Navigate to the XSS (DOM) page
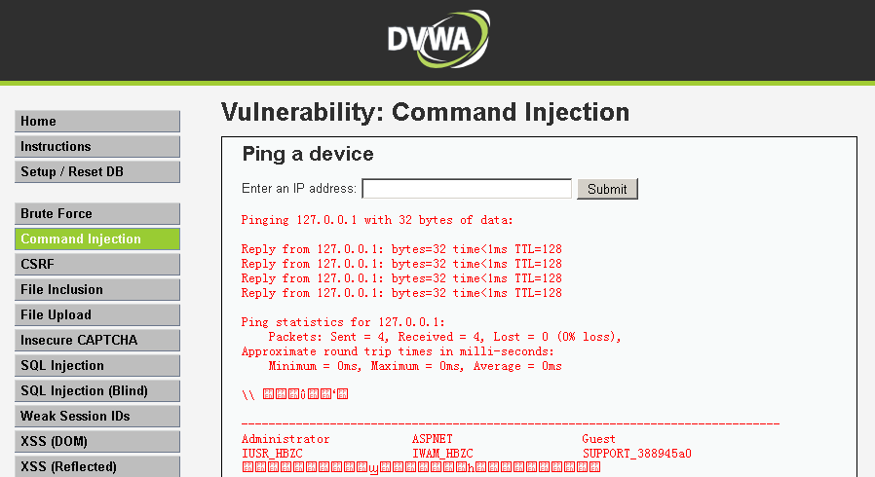This screenshot has width=875, height=477. click(x=97, y=442)
